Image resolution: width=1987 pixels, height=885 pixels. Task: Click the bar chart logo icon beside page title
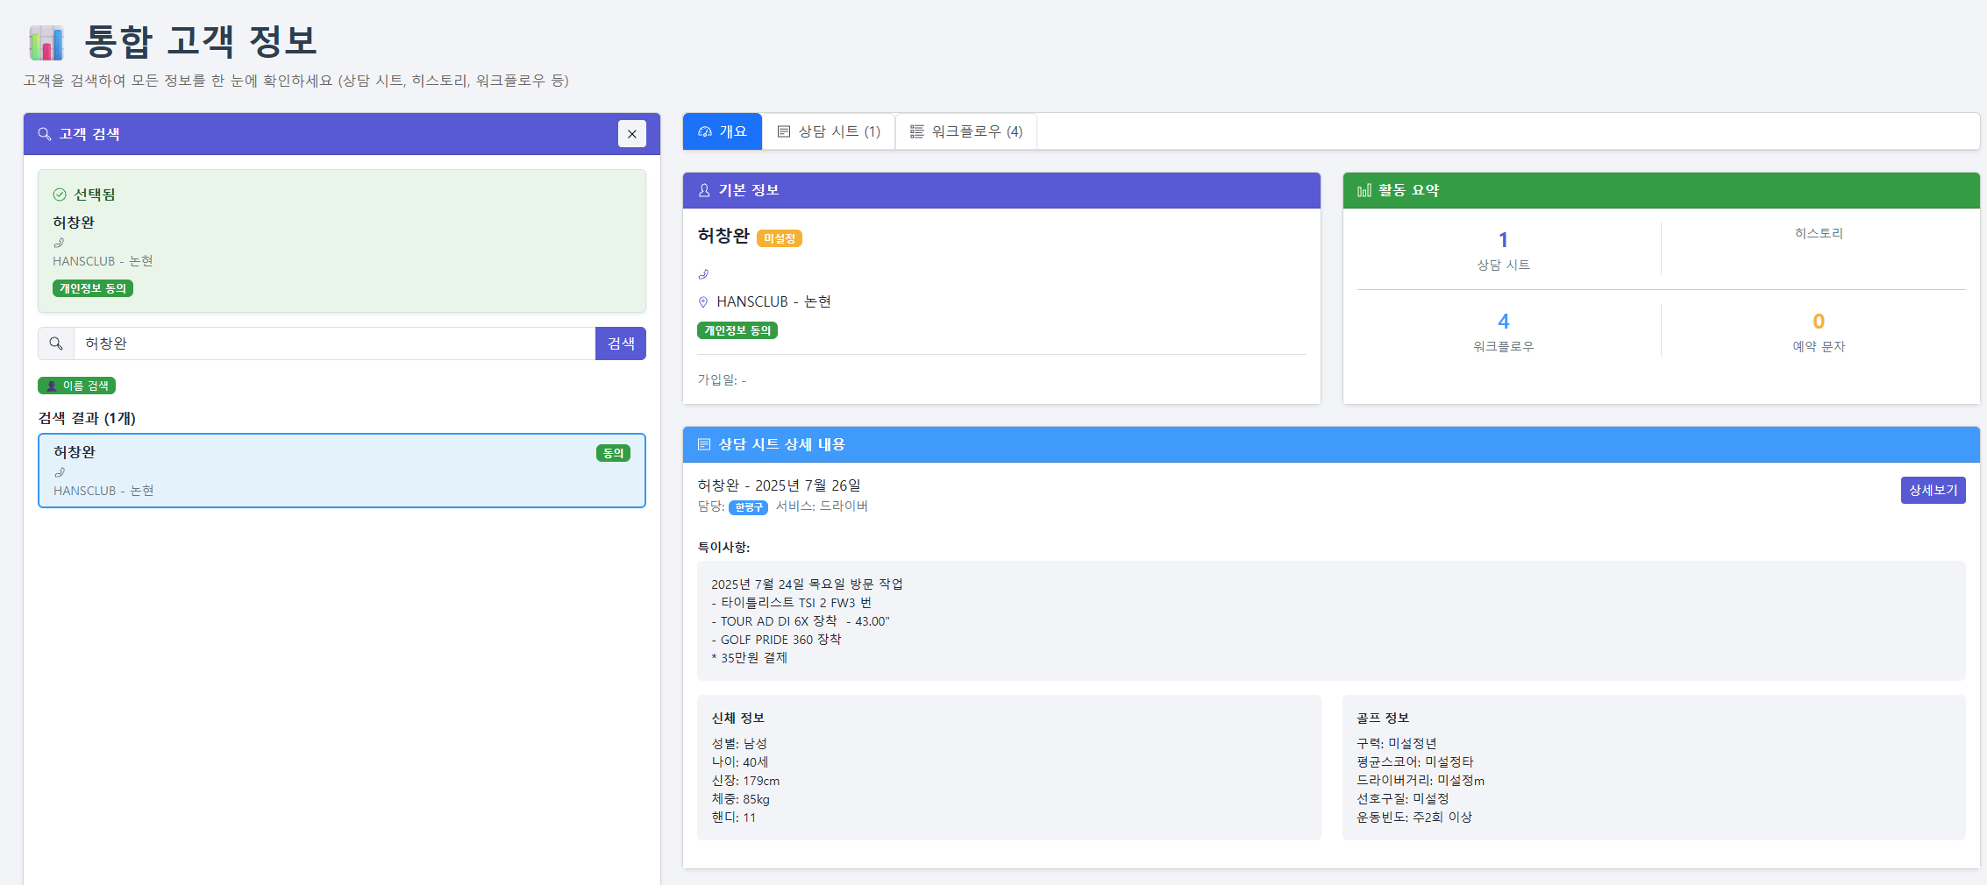pos(46,42)
